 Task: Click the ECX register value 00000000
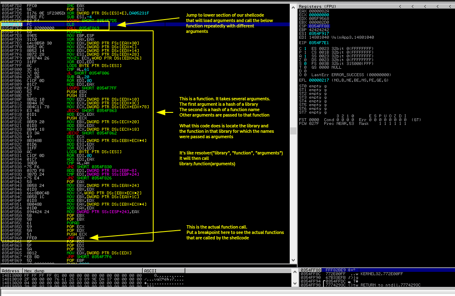click(x=319, y=15)
